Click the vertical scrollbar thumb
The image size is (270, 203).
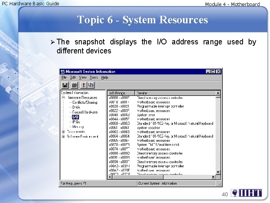(x=218, y=97)
